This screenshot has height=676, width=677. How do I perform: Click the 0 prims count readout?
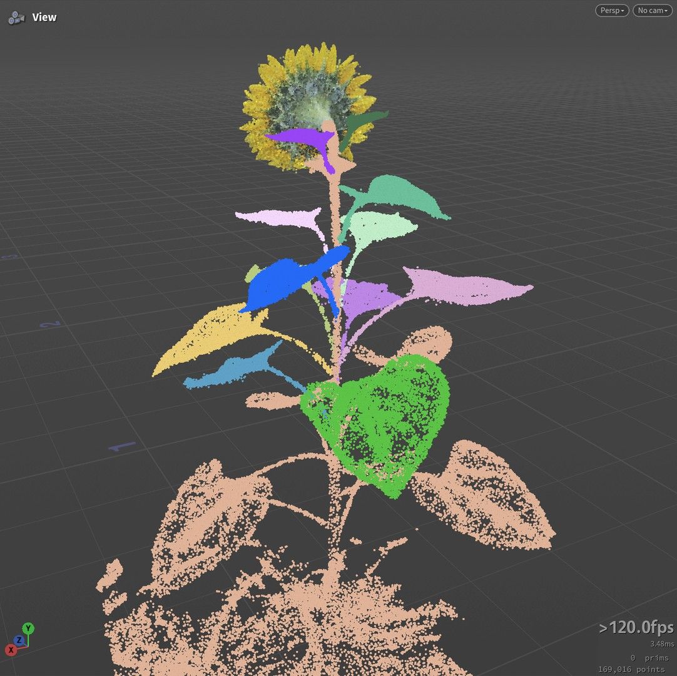tap(649, 658)
